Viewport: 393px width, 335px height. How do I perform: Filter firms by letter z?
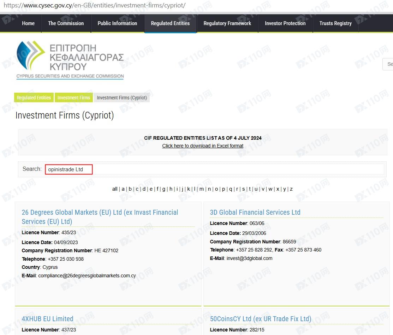[x=291, y=189]
